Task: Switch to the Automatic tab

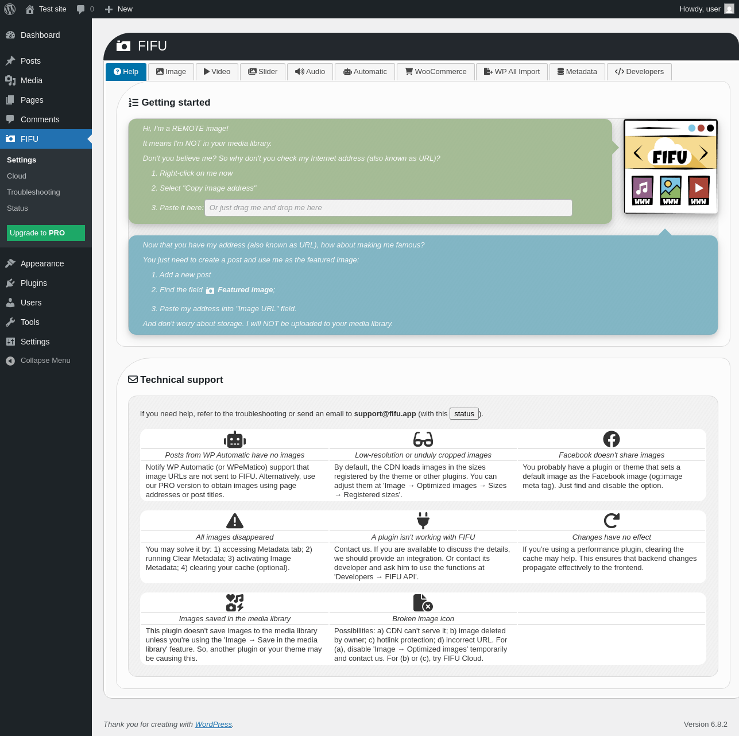Action: click(365, 72)
